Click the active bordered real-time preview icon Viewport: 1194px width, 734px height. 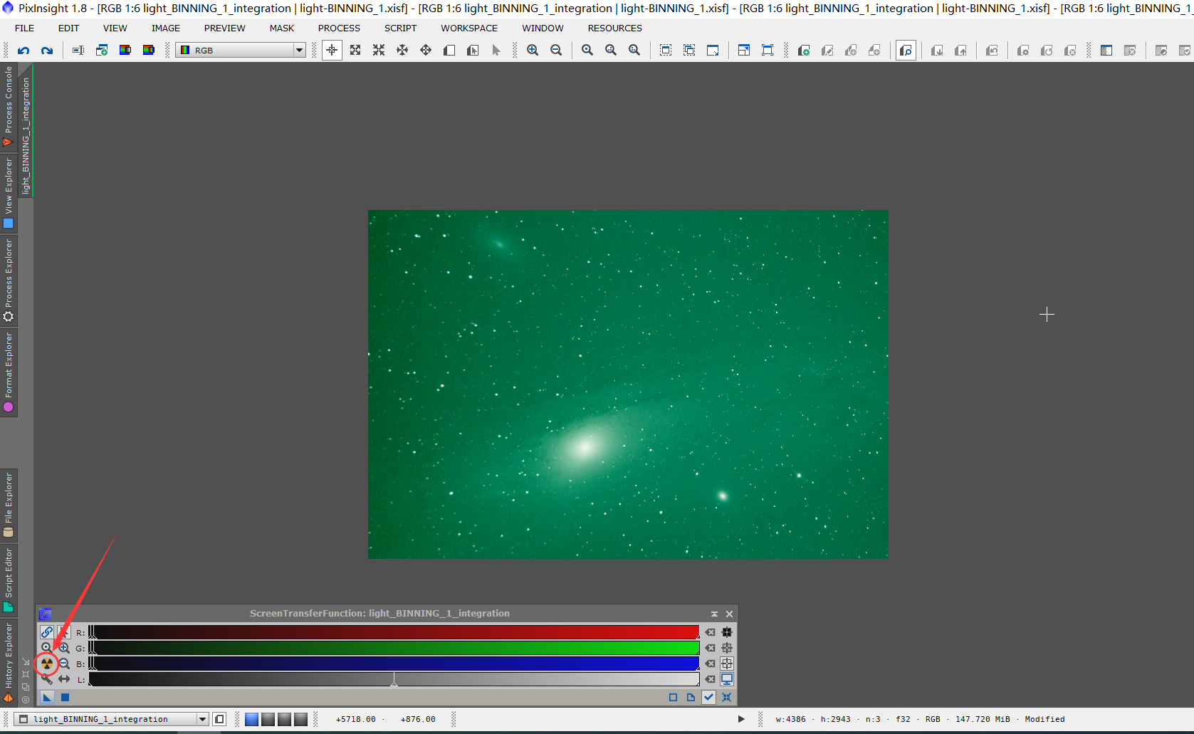(906, 50)
